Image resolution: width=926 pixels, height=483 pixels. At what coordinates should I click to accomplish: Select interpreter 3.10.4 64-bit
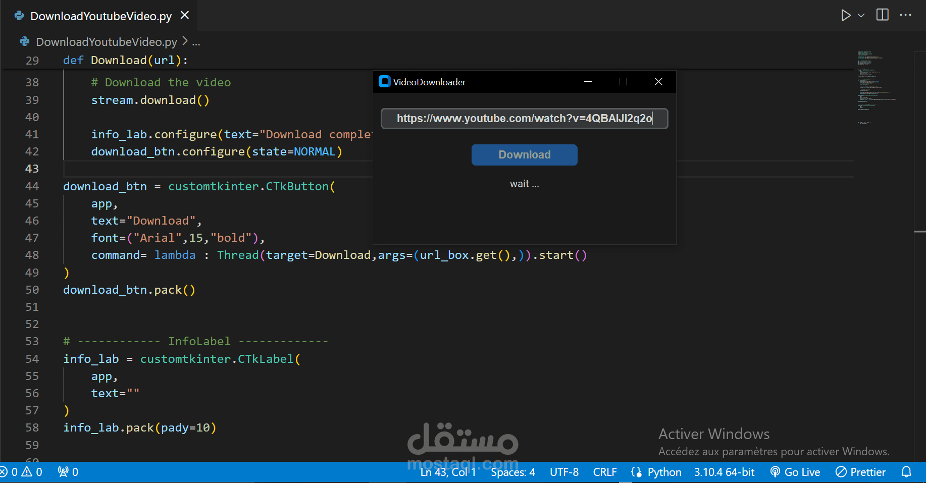tap(724, 472)
